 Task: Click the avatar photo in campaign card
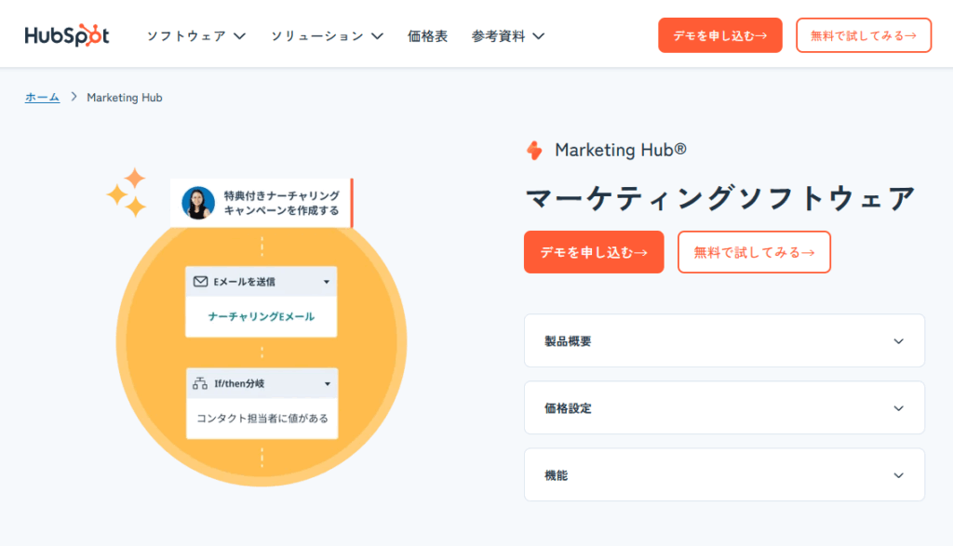[198, 203]
